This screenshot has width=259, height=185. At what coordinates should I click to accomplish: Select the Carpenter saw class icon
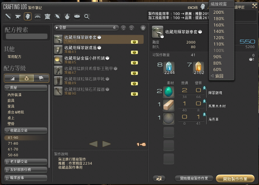[x=8, y=16]
